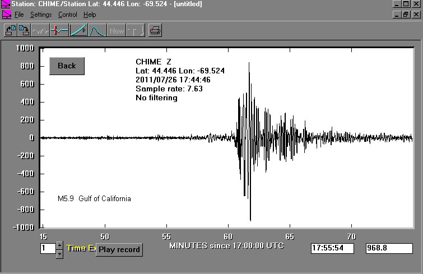This screenshot has height=274, width=423.
Task: Open the Control menu
Action: (68, 15)
